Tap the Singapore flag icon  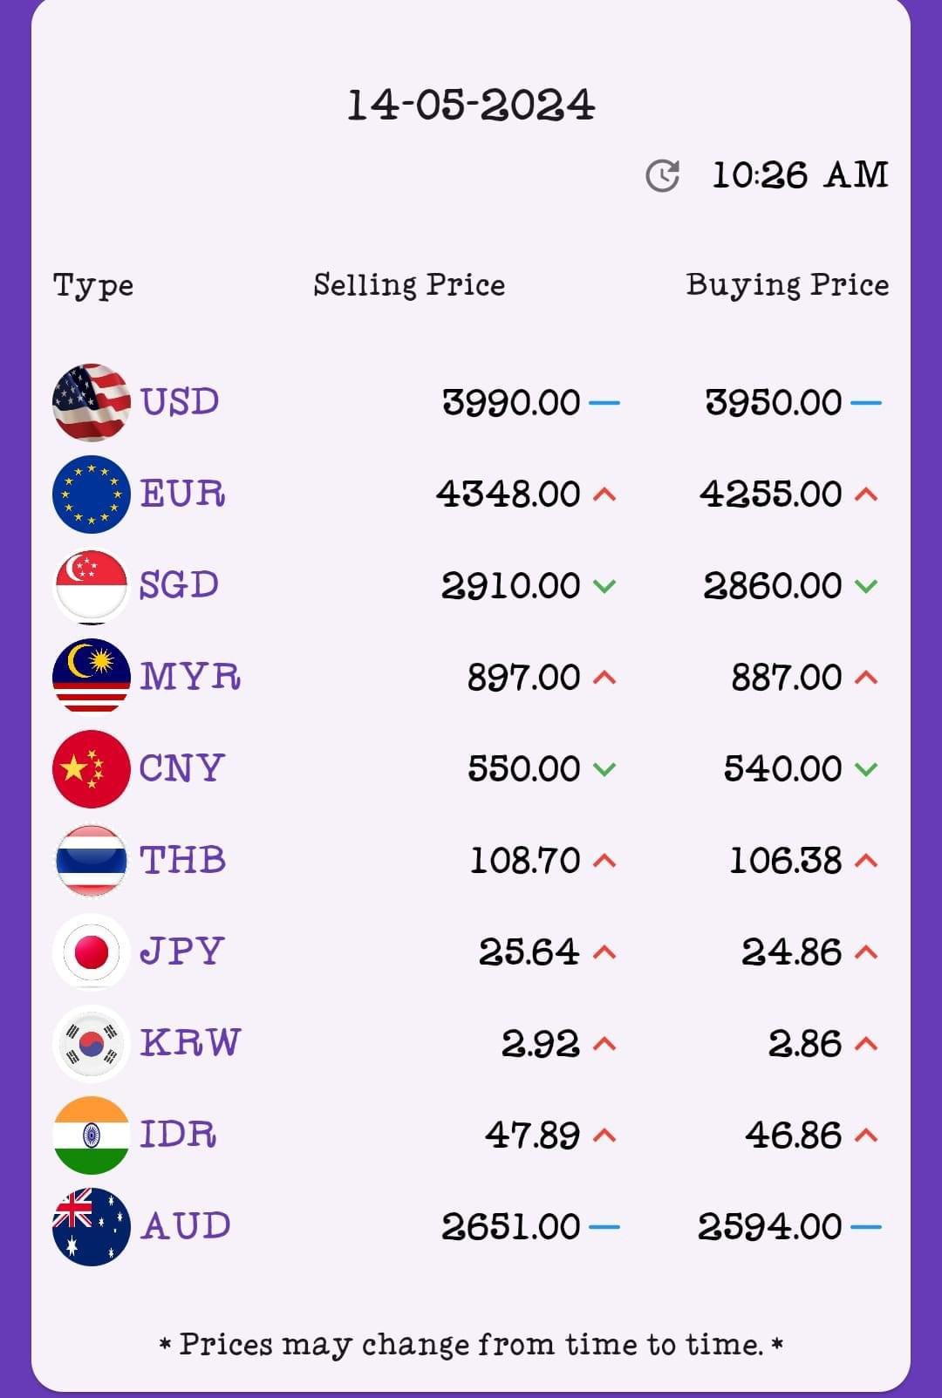[92, 585]
